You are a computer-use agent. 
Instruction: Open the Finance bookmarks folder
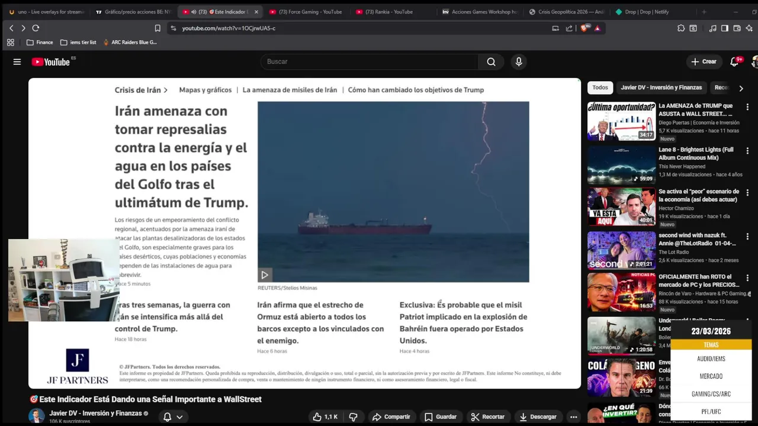coord(40,42)
